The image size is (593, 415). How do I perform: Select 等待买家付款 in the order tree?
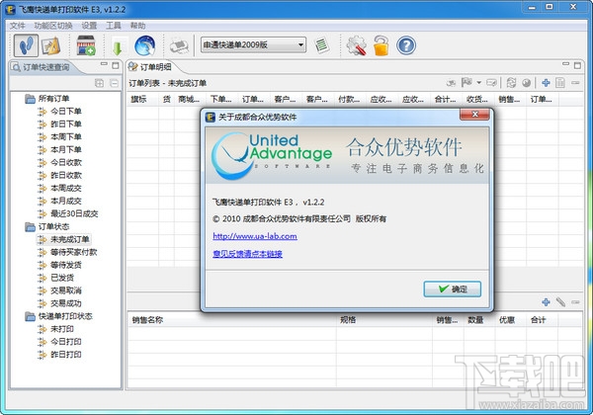pyautogui.click(x=74, y=252)
